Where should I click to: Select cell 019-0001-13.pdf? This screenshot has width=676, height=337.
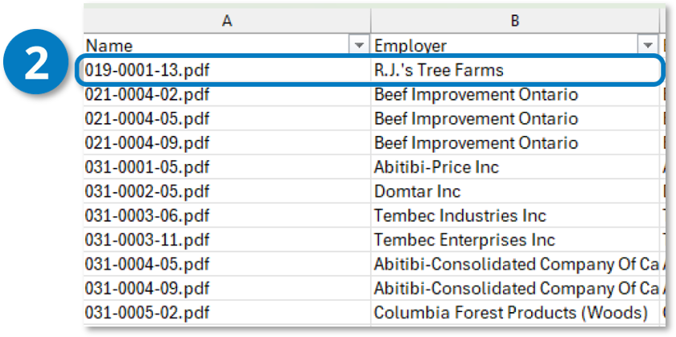pyautogui.click(x=227, y=70)
